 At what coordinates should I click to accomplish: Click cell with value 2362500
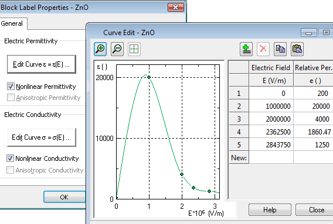pyautogui.click(x=271, y=132)
